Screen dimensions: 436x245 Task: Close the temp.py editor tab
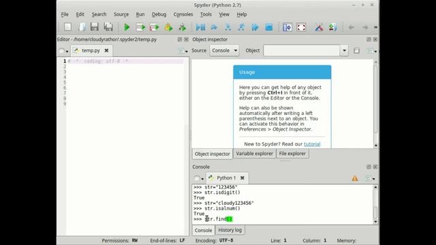pyautogui.click(x=106, y=50)
